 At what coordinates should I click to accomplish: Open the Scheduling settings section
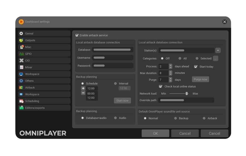(44, 101)
